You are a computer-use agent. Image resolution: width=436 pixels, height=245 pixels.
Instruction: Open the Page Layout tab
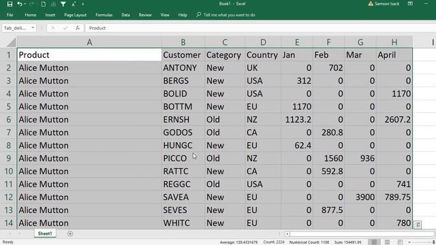tap(76, 15)
